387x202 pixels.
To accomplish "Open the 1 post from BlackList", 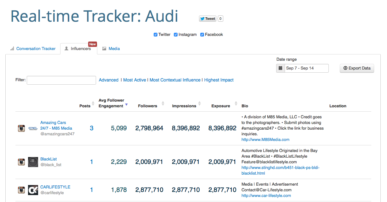I will [92, 162].
